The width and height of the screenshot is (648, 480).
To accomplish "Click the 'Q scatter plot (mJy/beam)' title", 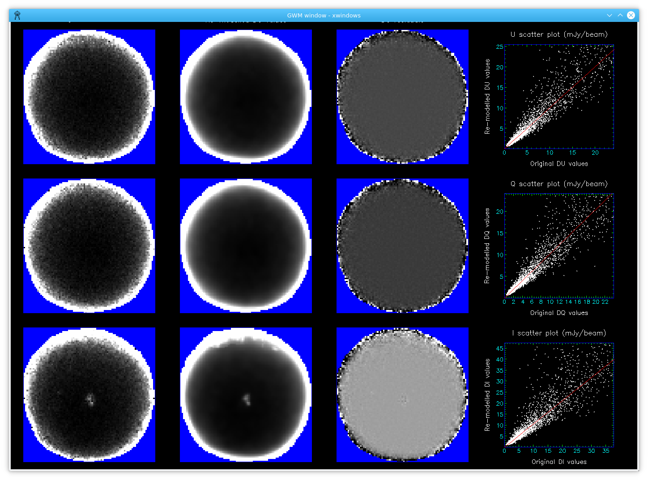I will (x=559, y=184).
